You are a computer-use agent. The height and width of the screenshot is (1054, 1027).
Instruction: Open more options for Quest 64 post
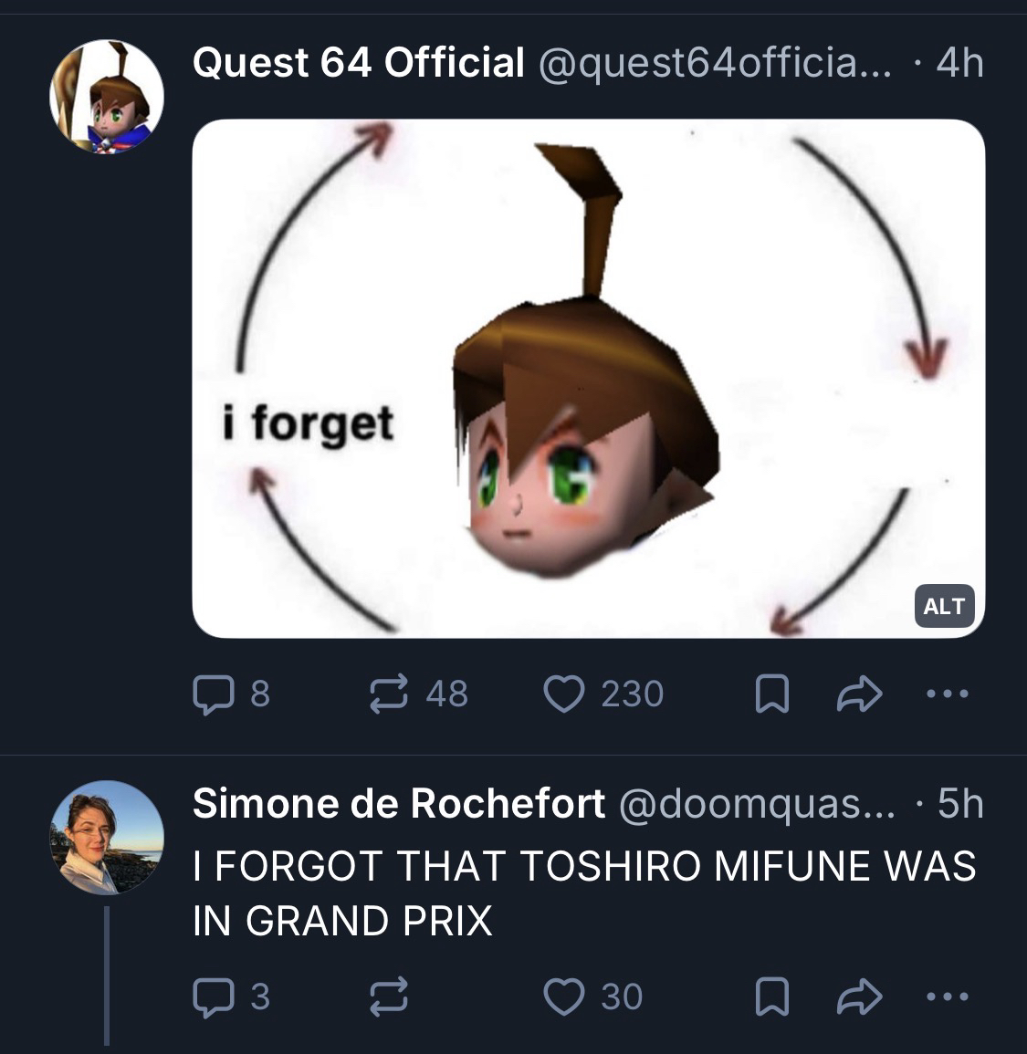click(947, 694)
